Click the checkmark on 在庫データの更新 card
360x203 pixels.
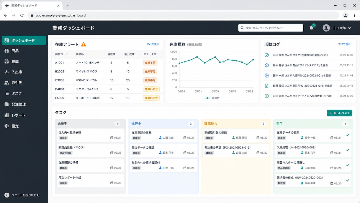[x=348, y=135]
